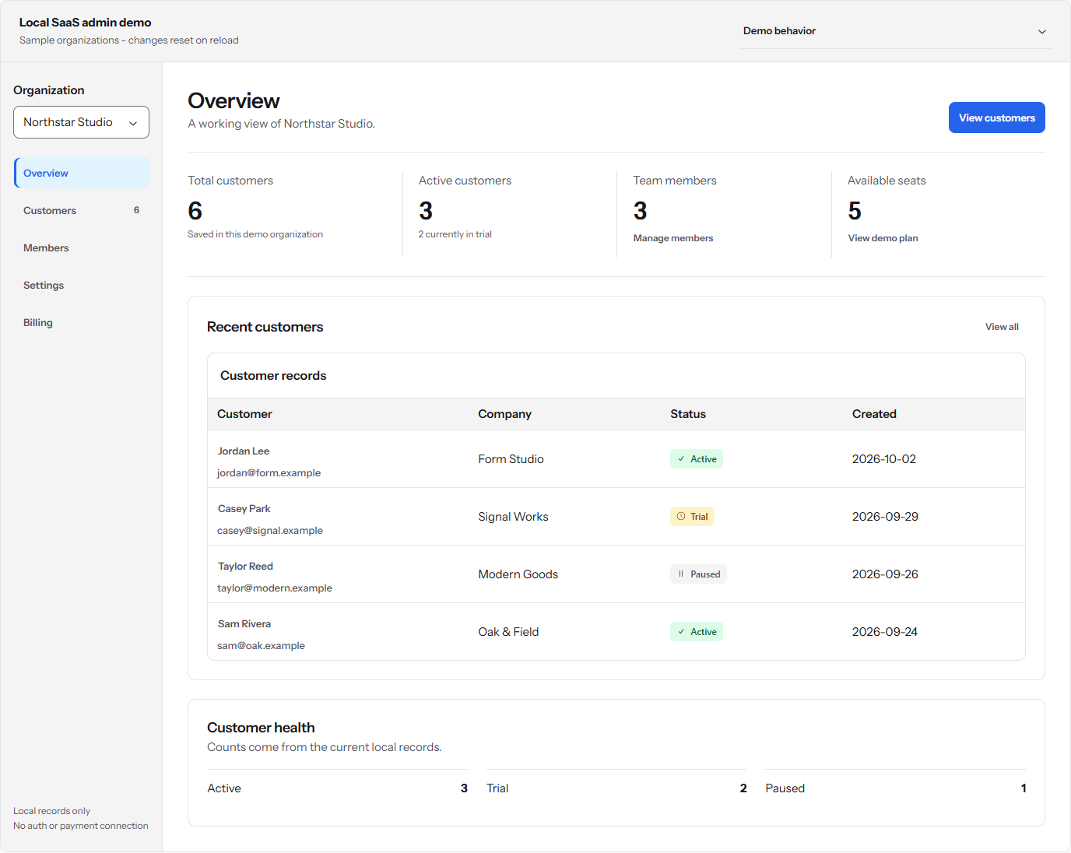Screen dimensions: 1071x853
Task: Click the clock icon in Casey Park's Trial badge
Action: 681,517
